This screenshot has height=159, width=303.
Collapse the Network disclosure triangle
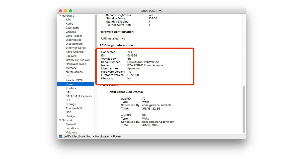(x=60, y=120)
